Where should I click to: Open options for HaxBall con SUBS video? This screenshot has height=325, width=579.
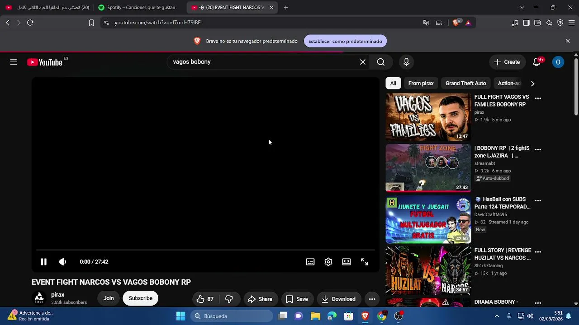[x=538, y=200]
